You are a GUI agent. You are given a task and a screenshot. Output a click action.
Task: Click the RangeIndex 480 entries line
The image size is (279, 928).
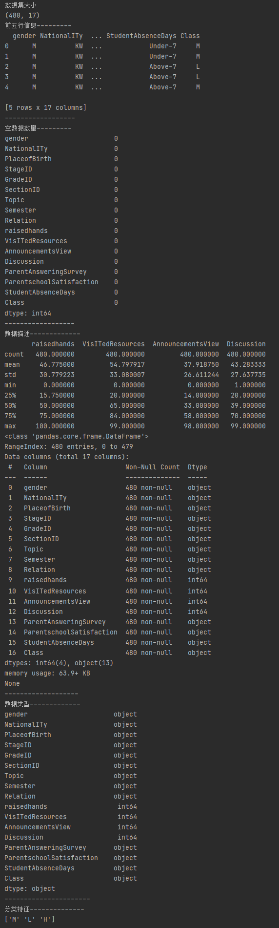pos(69,447)
